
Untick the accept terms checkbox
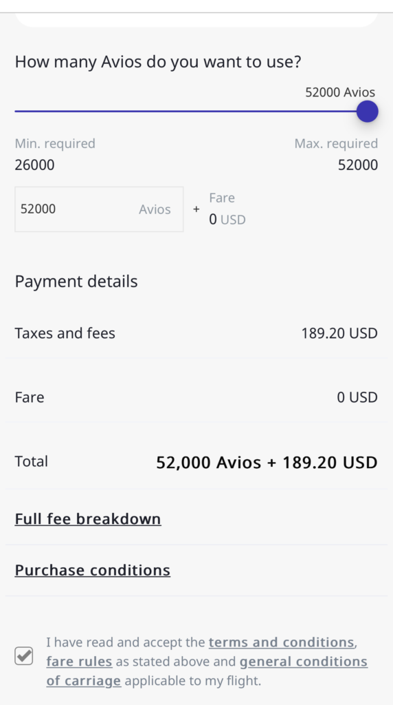pyautogui.click(x=24, y=655)
